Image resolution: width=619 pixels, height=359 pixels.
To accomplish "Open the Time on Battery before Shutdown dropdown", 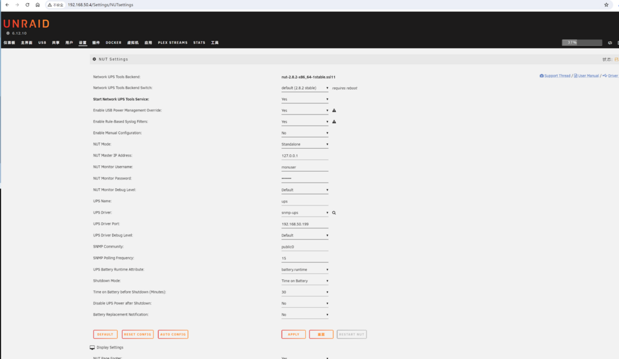I will [x=305, y=292].
